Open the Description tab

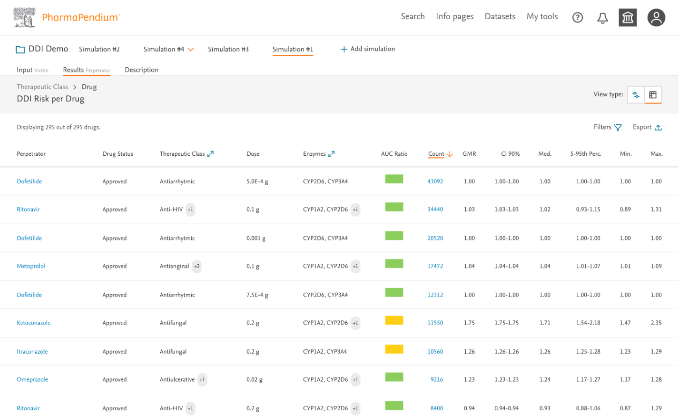(x=142, y=70)
